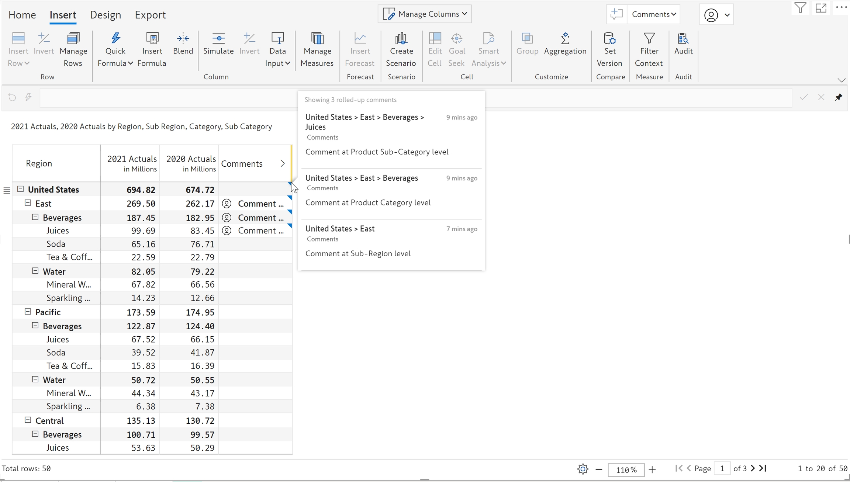Collapse the United States row
Image resolution: width=850 pixels, height=482 pixels.
click(21, 189)
